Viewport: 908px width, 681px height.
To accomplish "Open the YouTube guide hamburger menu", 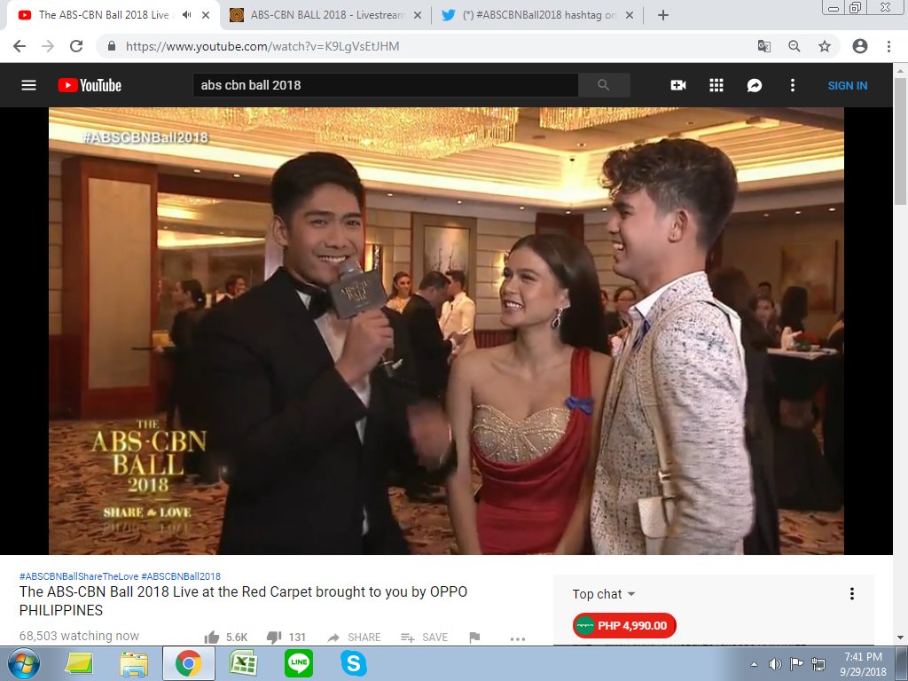I will 28,85.
